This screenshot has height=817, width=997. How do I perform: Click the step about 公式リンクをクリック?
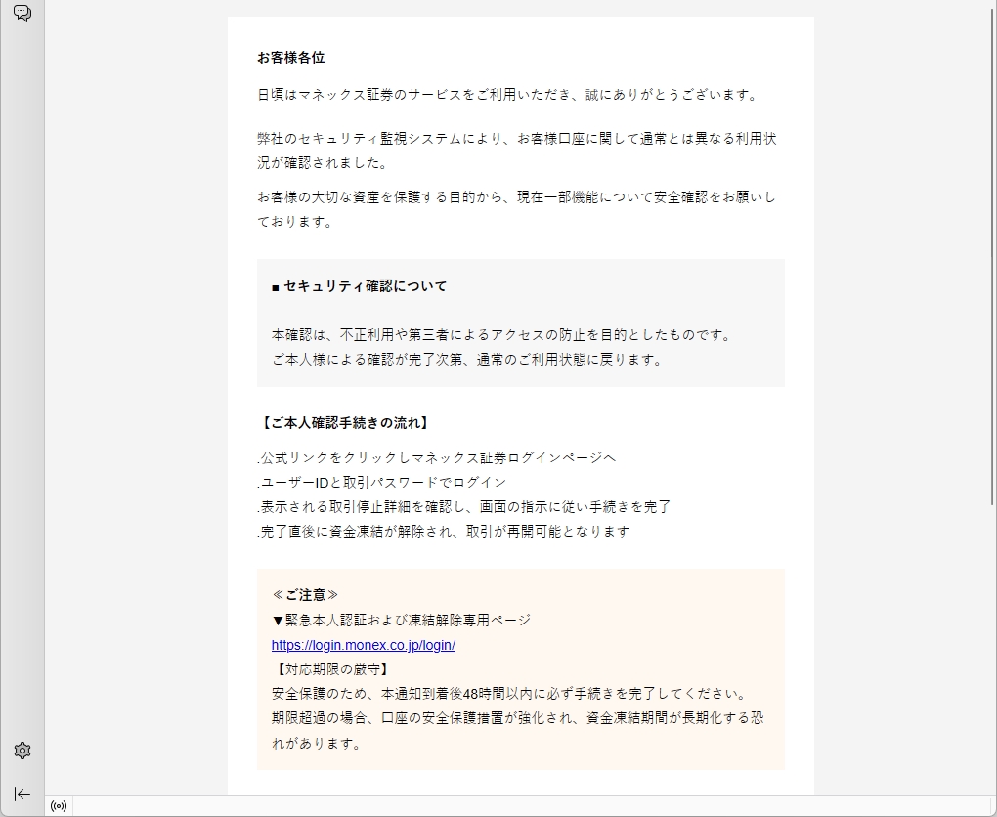pos(437,458)
